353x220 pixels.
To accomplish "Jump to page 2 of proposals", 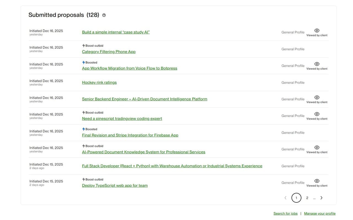I will tap(307, 197).
